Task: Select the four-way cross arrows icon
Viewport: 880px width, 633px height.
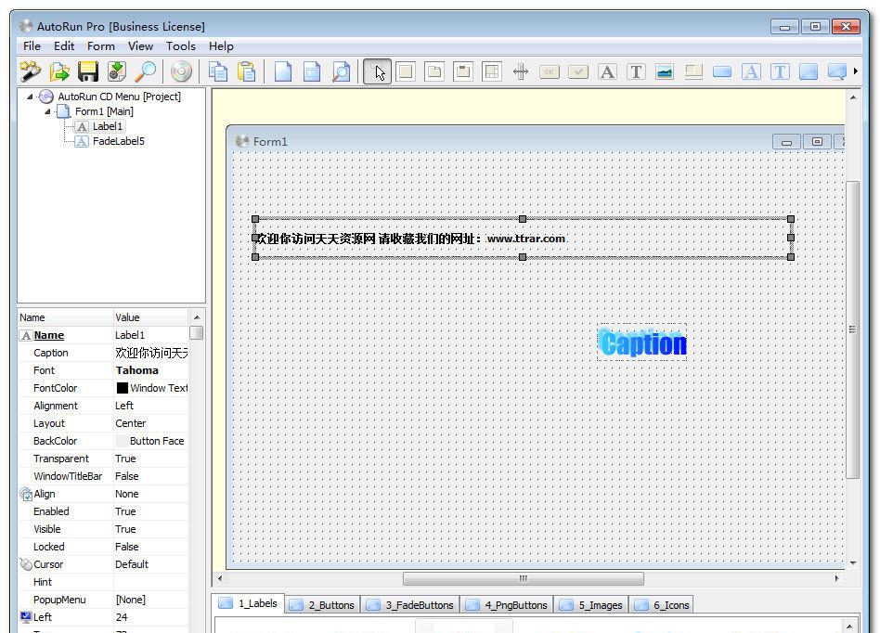Action: (x=521, y=71)
